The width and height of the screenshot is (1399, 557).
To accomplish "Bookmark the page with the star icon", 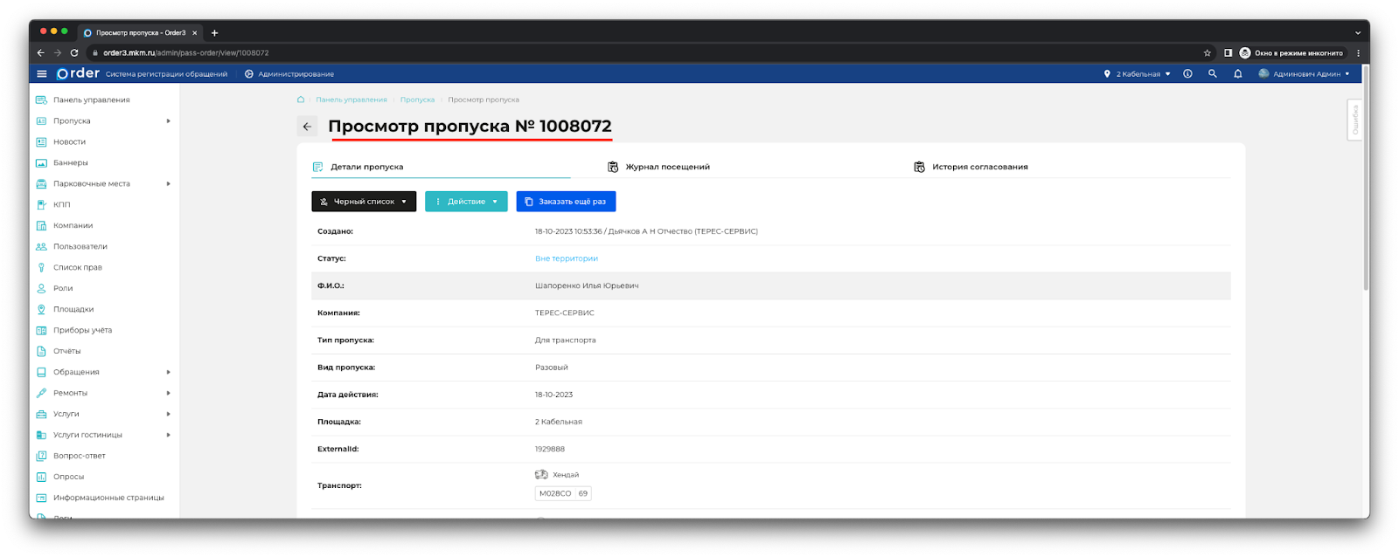I will [1207, 53].
